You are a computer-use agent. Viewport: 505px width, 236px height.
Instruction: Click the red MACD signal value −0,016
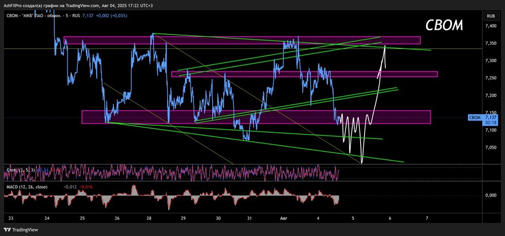coord(85,187)
